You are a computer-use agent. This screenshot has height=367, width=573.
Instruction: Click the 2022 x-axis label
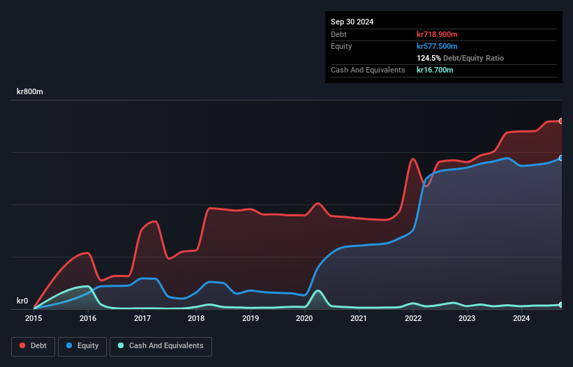pos(413,318)
